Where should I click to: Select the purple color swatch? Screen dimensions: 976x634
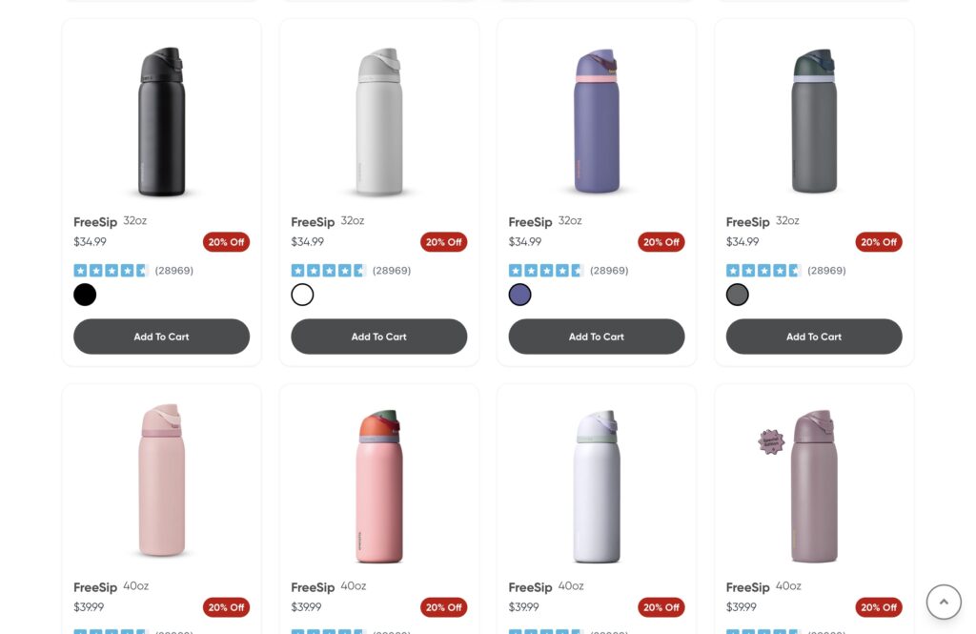(x=519, y=295)
